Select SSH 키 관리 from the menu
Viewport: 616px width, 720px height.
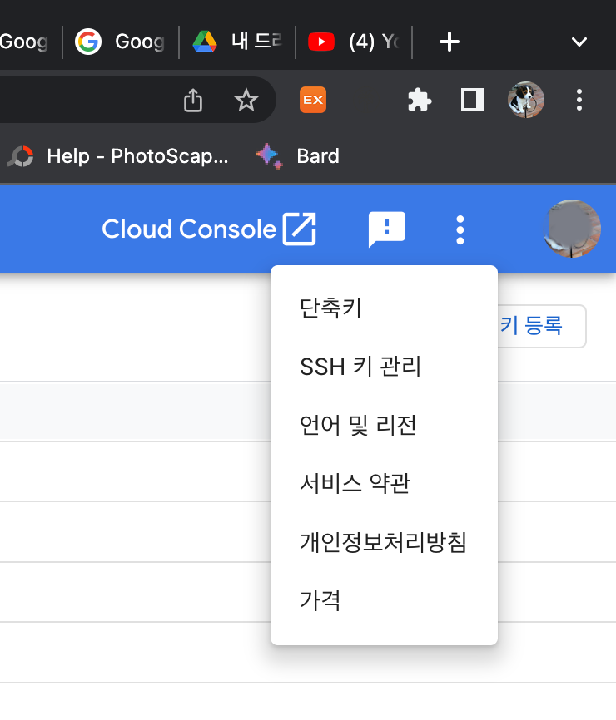[x=384, y=367]
